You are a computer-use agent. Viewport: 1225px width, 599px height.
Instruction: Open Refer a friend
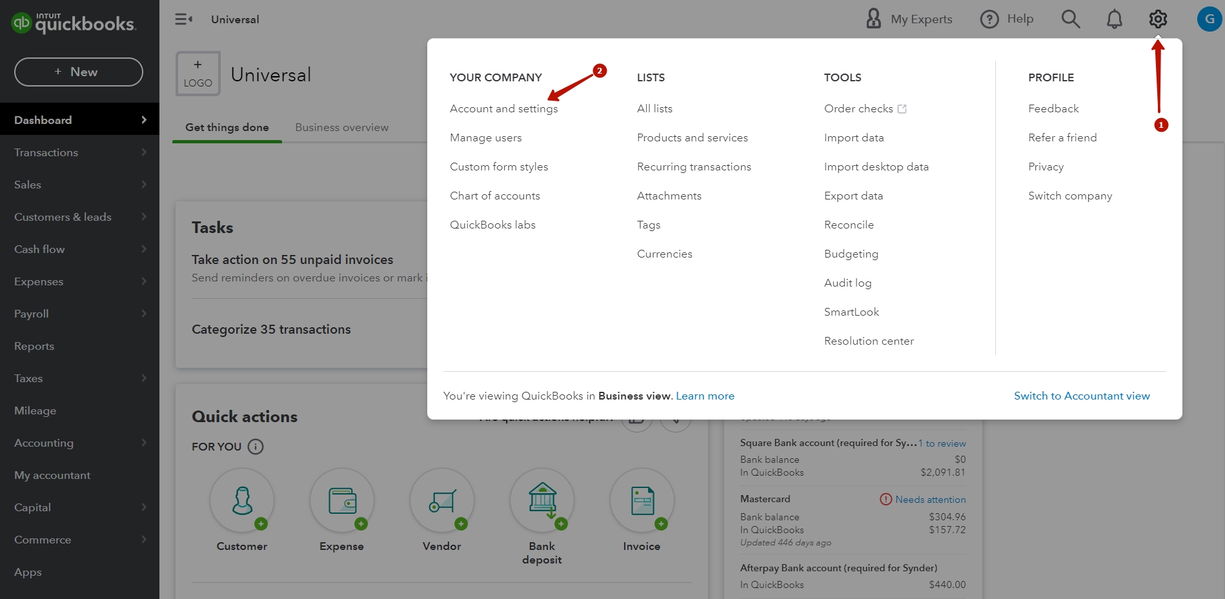(1062, 137)
